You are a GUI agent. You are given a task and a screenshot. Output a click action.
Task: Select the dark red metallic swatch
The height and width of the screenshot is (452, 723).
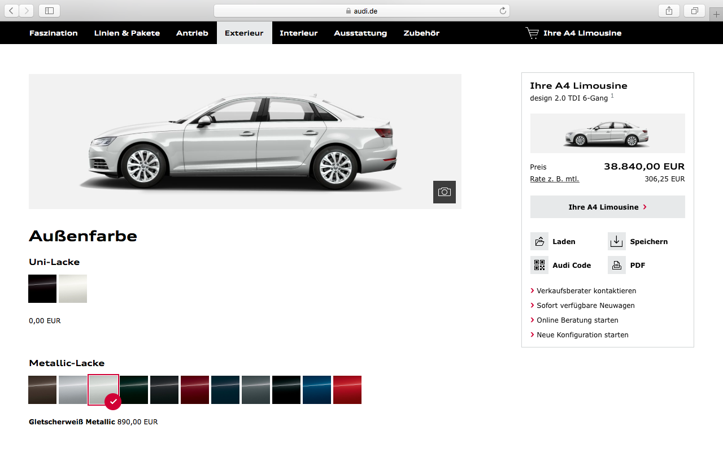[x=195, y=390]
